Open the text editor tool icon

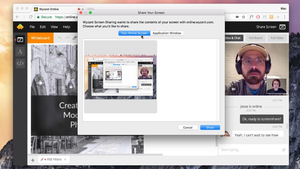(x=20, y=52)
